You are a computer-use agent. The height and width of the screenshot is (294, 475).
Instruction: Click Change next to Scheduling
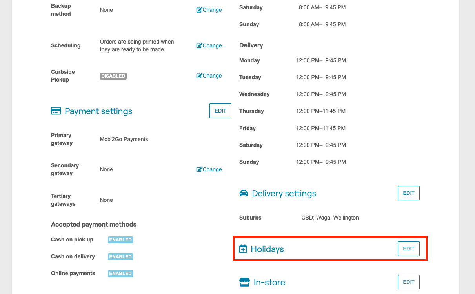click(211, 45)
